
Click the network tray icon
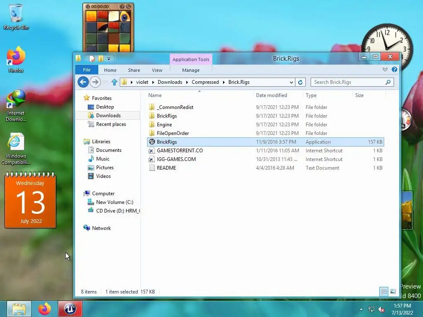pos(371,309)
